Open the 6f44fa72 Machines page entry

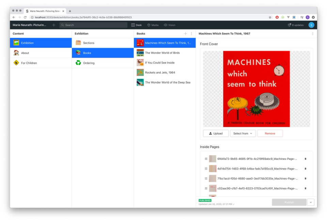point(258,159)
